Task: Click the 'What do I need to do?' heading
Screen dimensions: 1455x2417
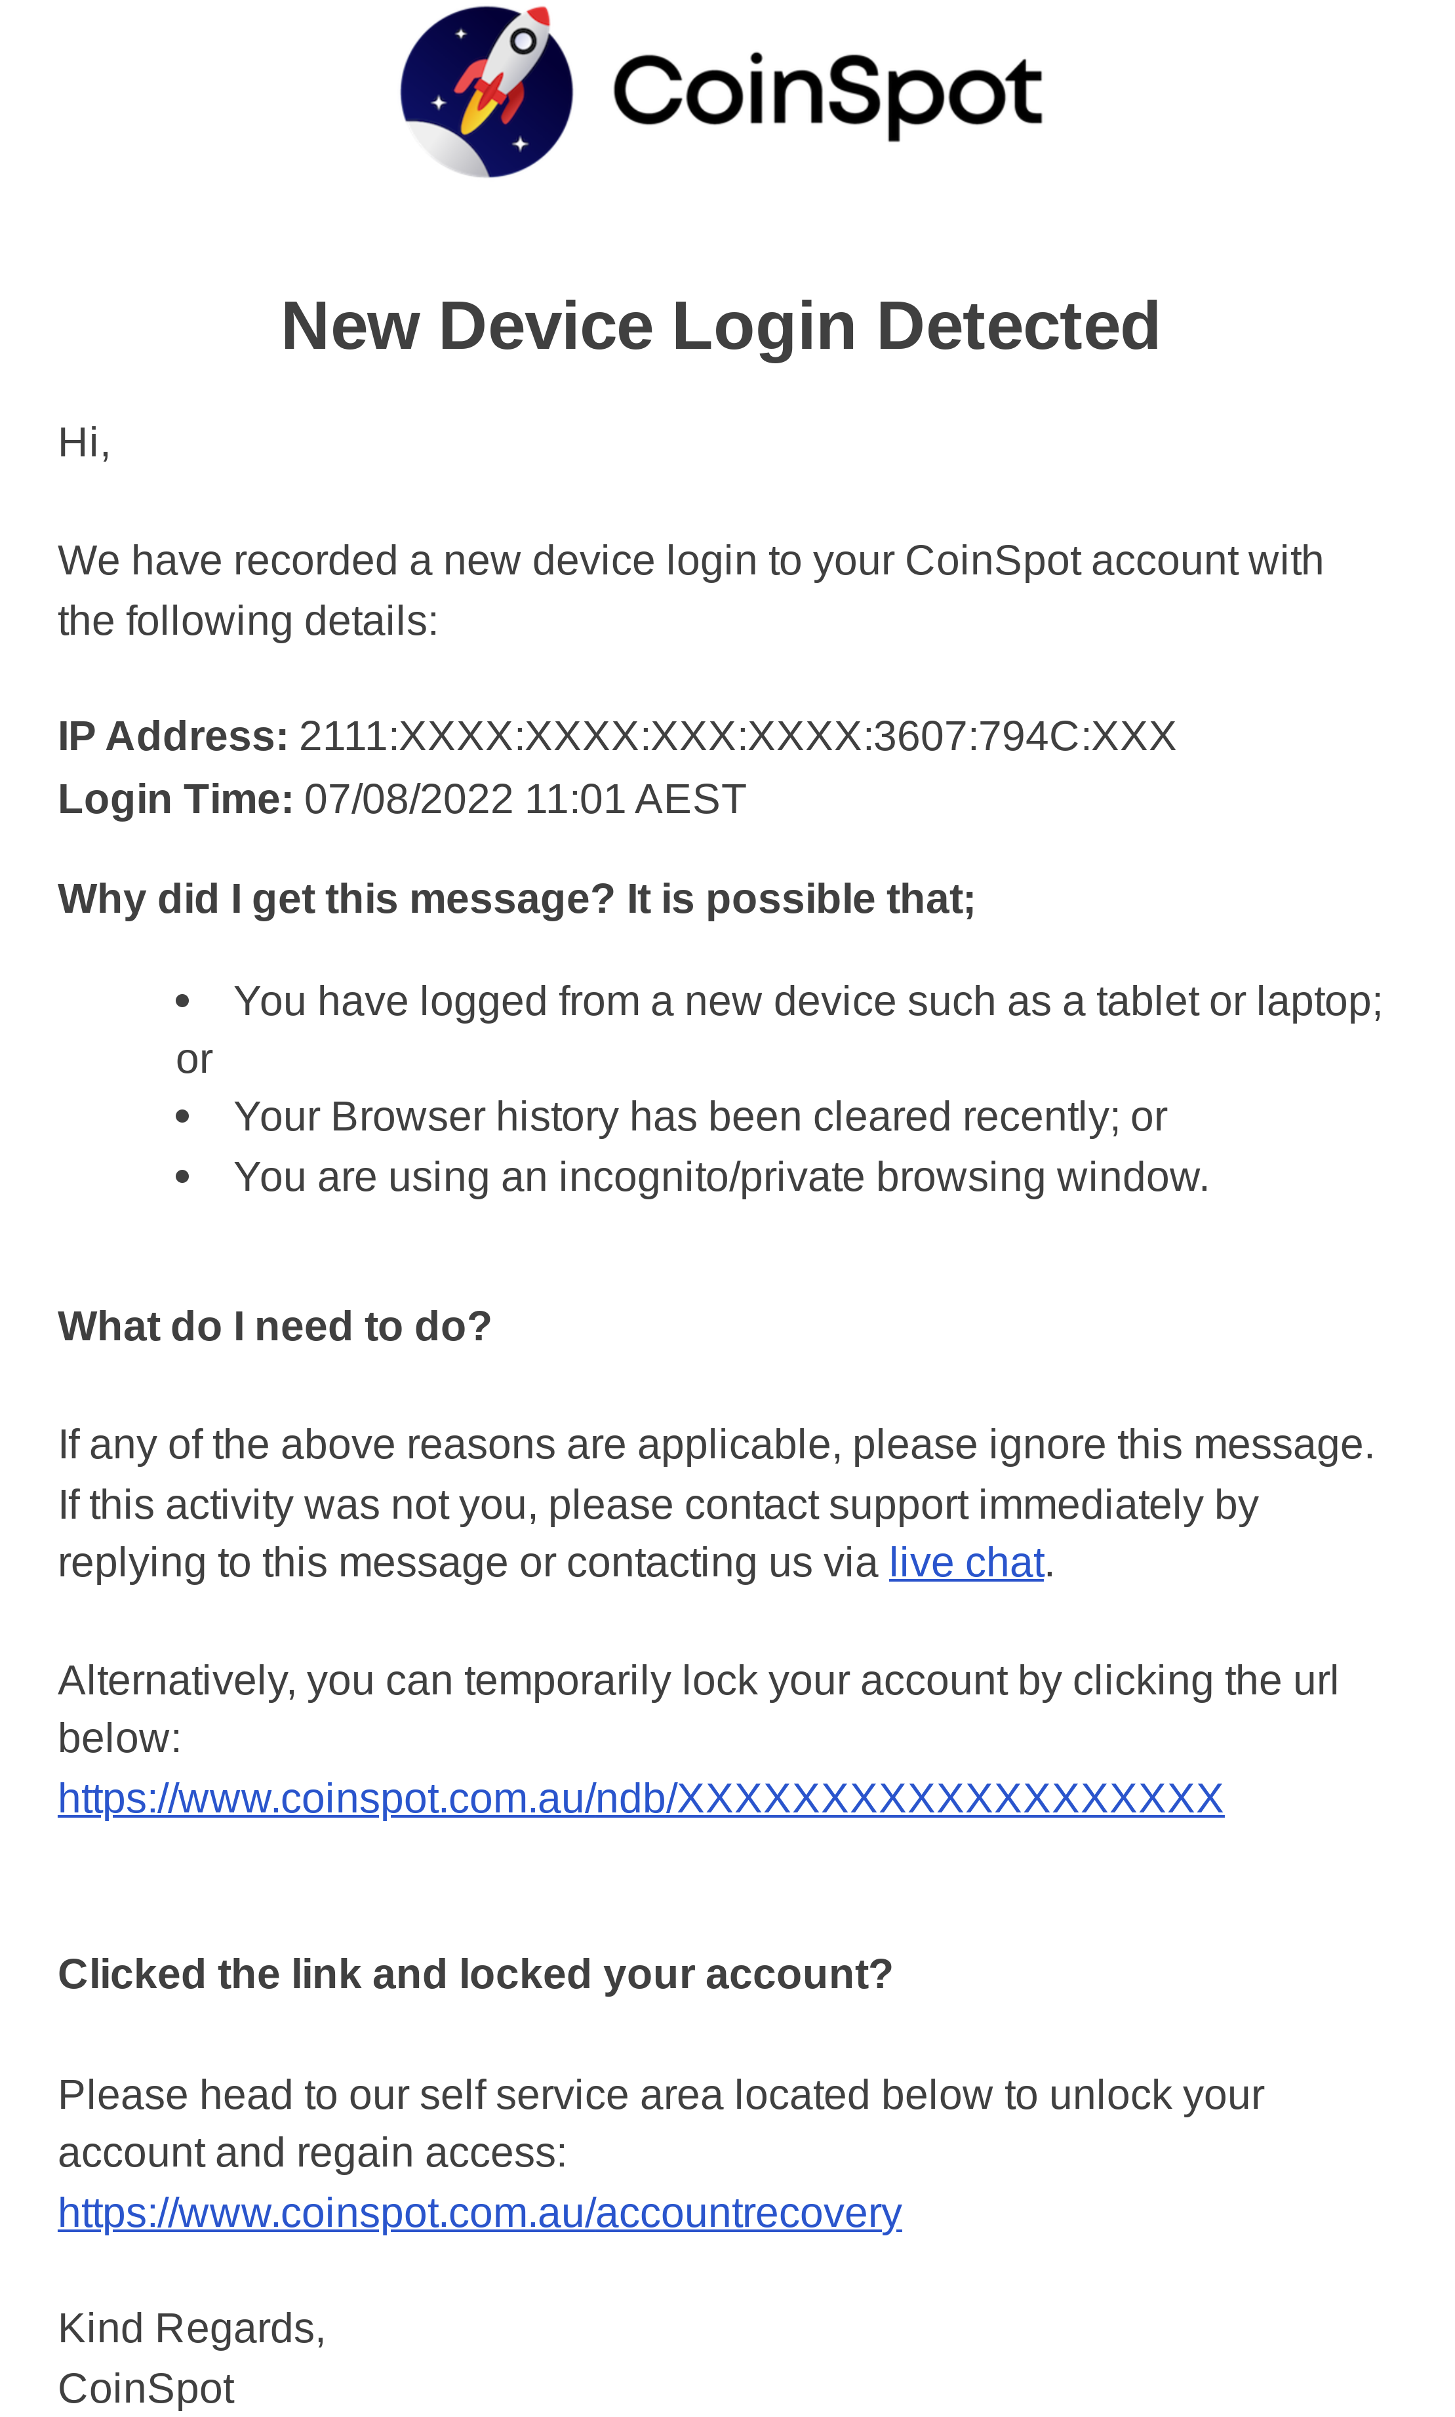Action: click(275, 1327)
